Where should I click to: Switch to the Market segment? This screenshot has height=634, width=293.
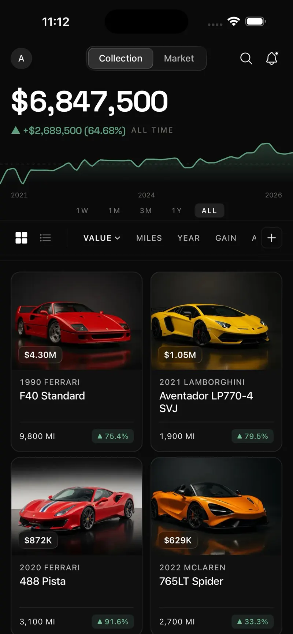179,58
